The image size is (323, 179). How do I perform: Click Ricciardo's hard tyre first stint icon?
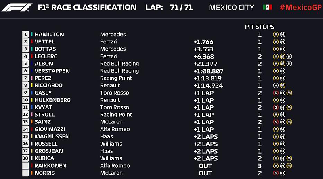276,85
